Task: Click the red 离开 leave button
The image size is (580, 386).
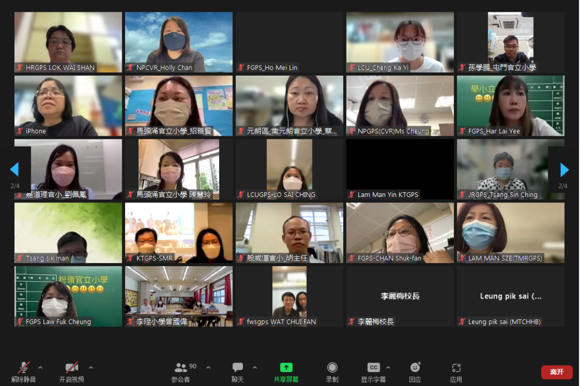Action: [x=556, y=372]
